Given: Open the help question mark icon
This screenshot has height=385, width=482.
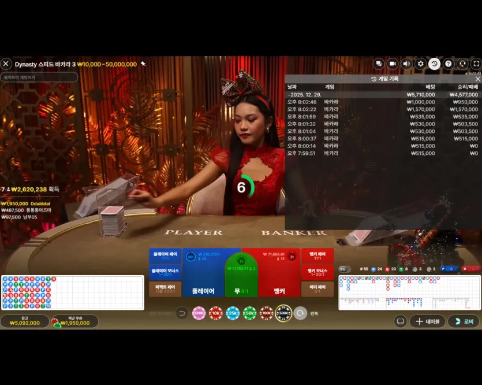Looking at the screenshot, I should (x=449, y=64).
